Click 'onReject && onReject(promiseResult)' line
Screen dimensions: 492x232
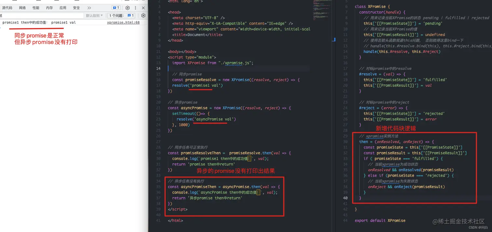tap(406, 187)
